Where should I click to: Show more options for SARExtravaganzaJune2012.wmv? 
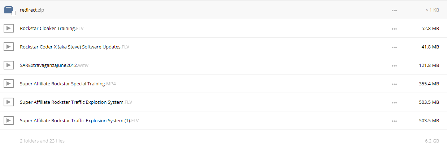click(394, 65)
